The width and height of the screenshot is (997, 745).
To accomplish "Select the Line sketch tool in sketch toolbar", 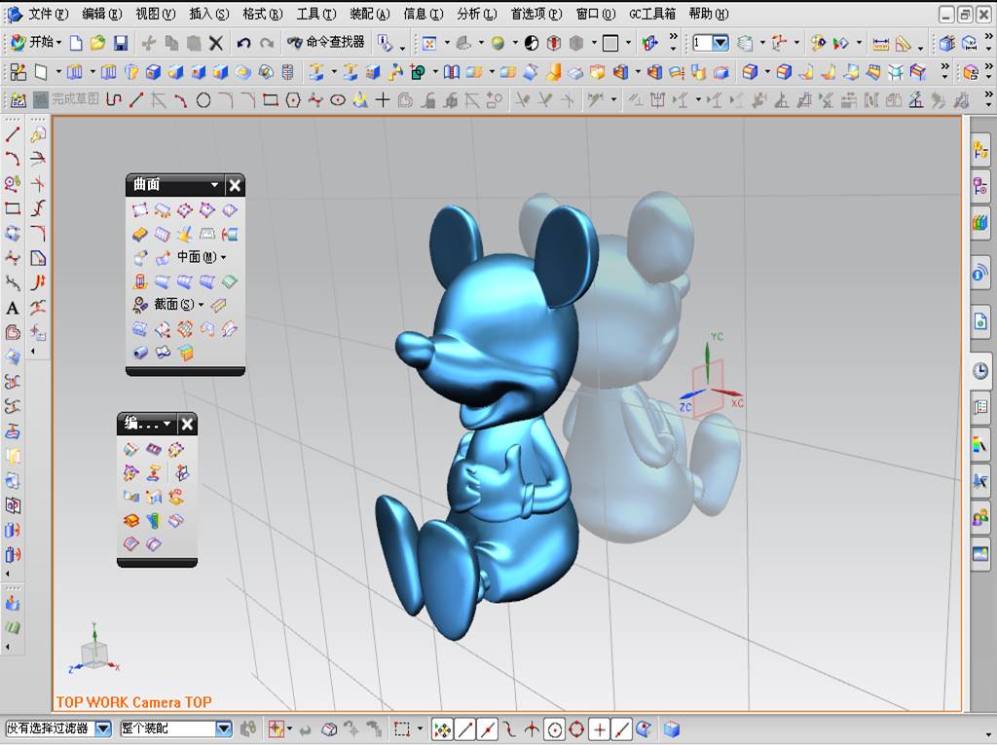I will pos(136,99).
